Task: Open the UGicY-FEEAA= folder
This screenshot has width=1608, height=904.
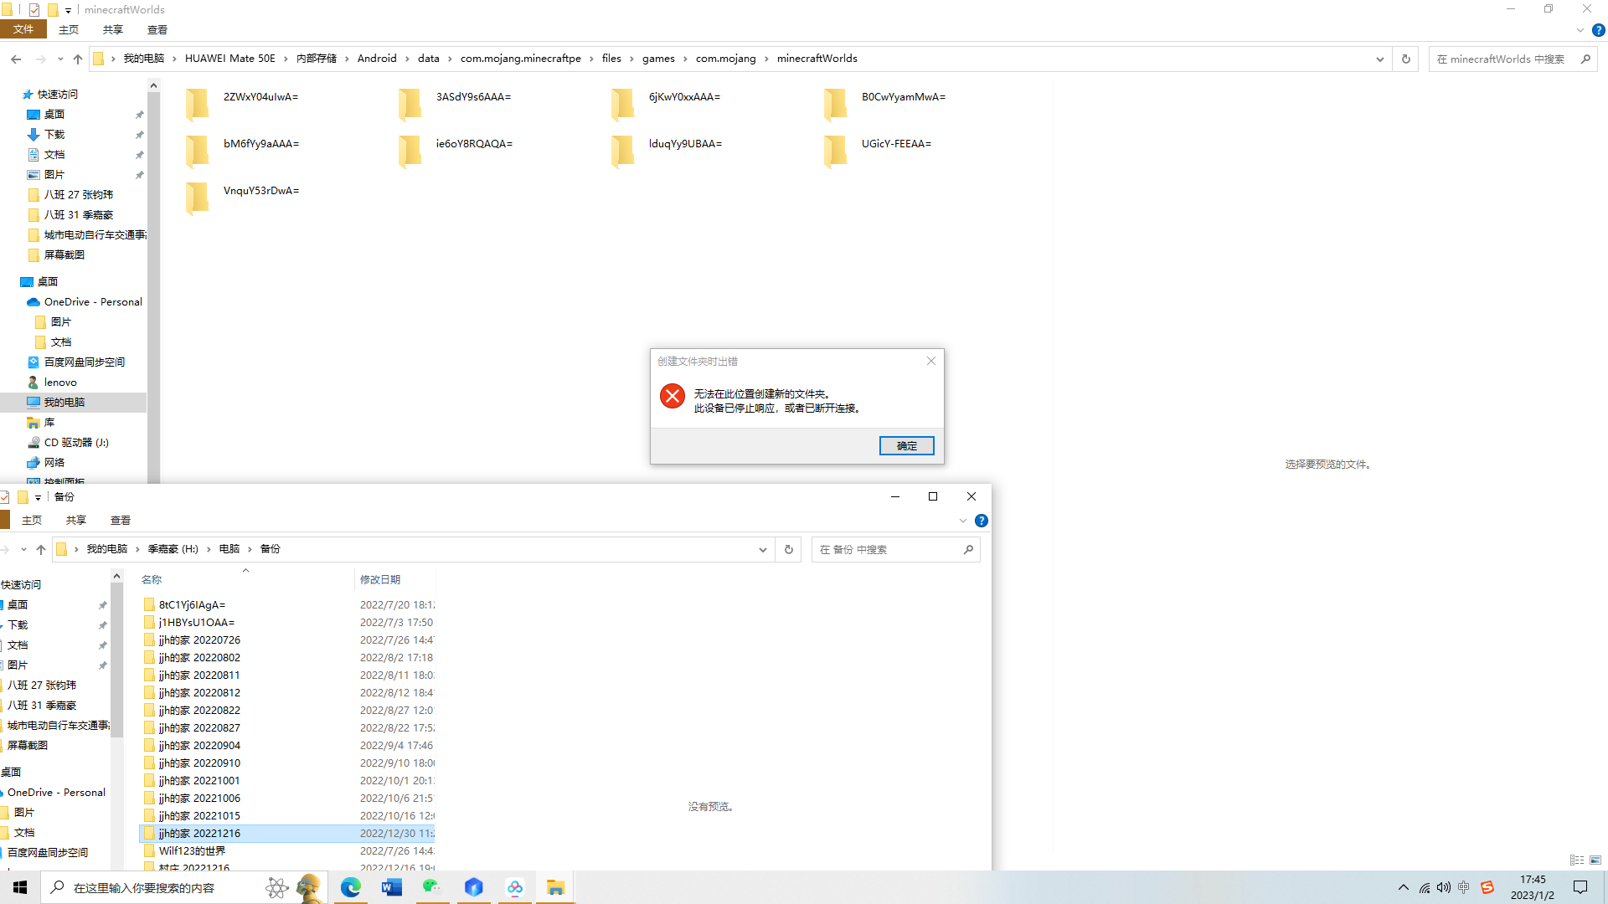Action: (895, 144)
